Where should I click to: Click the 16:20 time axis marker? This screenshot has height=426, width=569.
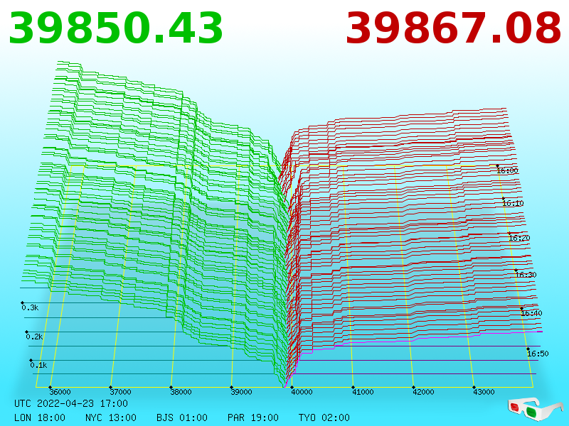coord(519,238)
